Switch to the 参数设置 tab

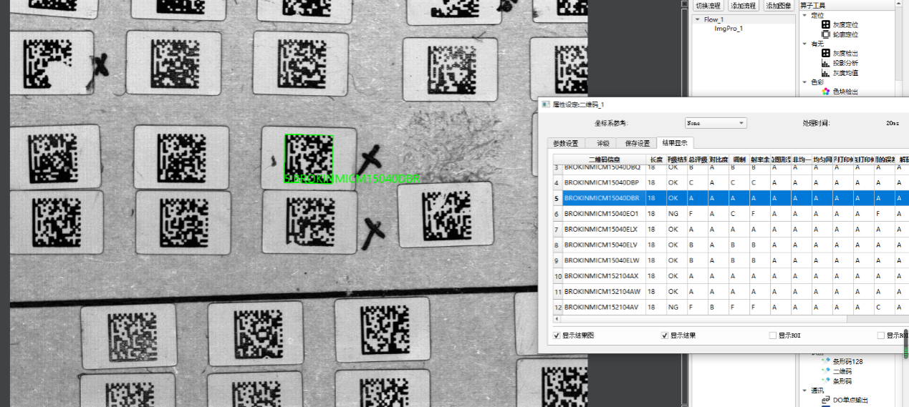(x=565, y=143)
